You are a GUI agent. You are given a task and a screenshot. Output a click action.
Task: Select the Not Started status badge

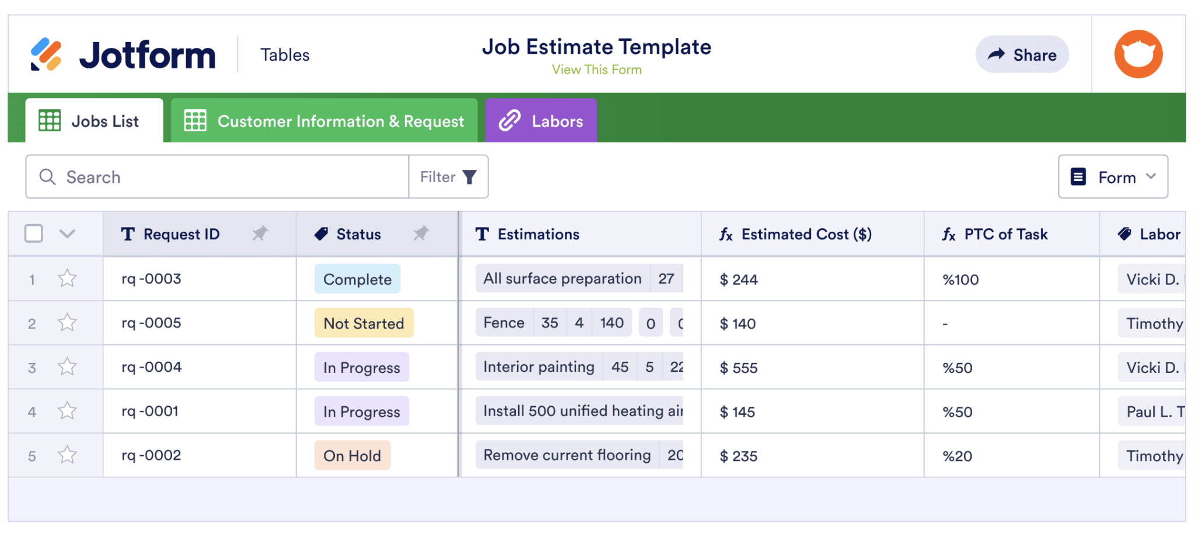coord(363,323)
